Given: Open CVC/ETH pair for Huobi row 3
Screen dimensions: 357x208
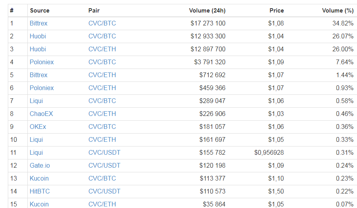Looking at the screenshot, I should [x=102, y=49].
